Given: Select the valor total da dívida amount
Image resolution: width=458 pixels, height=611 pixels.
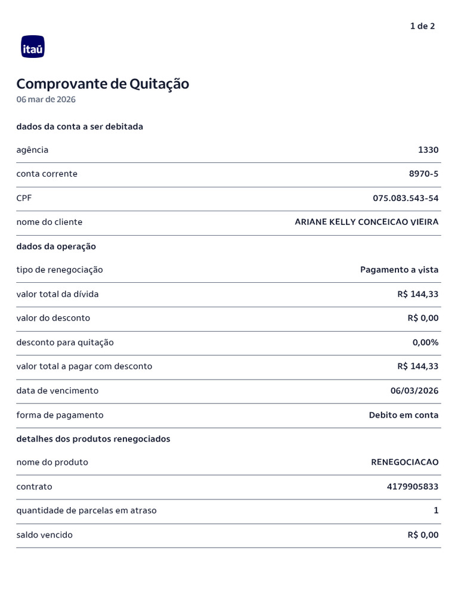Looking at the screenshot, I should coord(418,294).
